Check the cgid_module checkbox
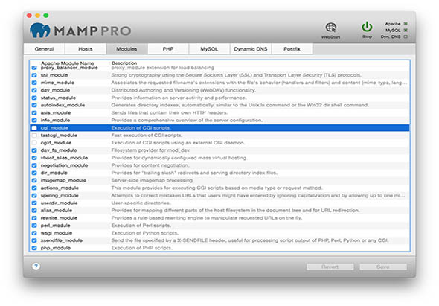 tap(34, 143)
